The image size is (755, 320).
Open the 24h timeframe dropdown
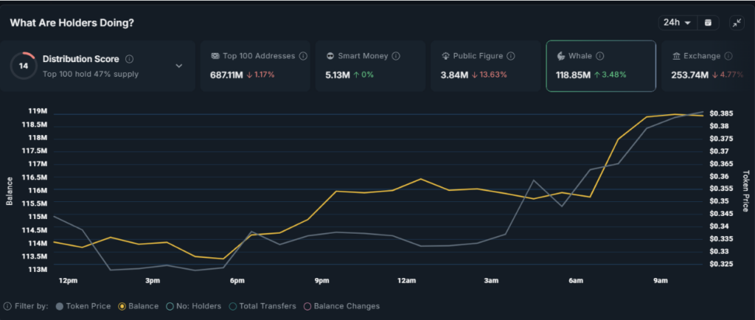[x=677, y=23]
